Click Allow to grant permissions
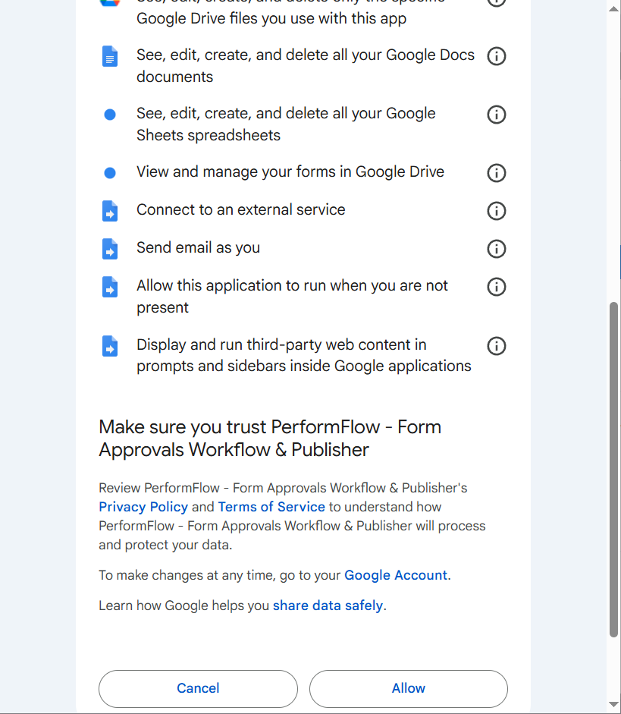Screen dimensions: 621x714 pyautogui.click(x=408, y=688)
